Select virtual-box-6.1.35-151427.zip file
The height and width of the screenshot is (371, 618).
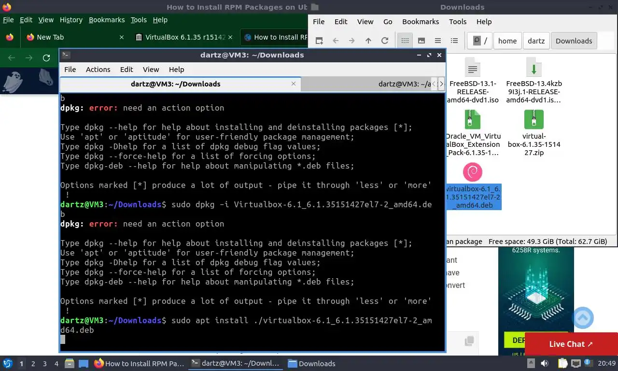point(534,133)
